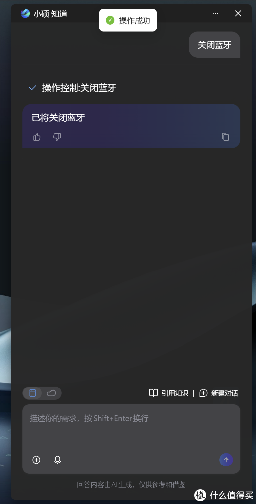Open the more options ellipsis menu
256x504 pixels.
(x=215, y=13)
